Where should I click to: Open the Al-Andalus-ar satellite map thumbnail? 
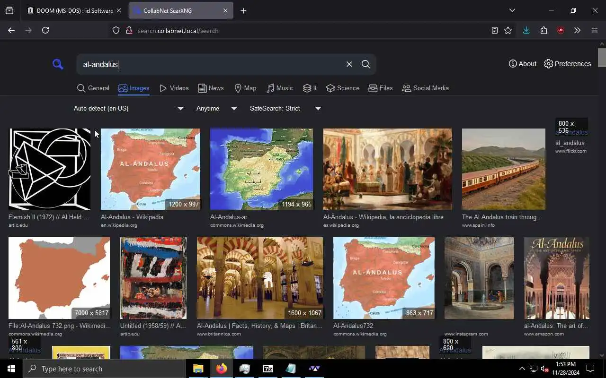[261, 169]
